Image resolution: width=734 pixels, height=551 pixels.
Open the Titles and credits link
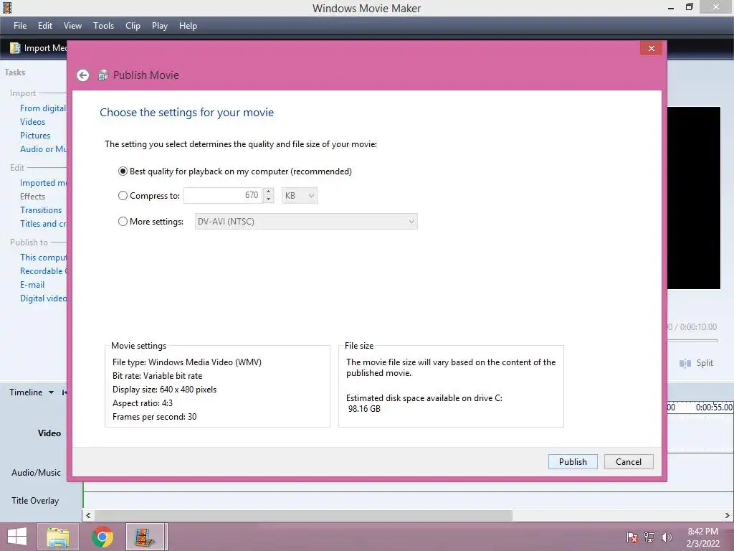43,224
